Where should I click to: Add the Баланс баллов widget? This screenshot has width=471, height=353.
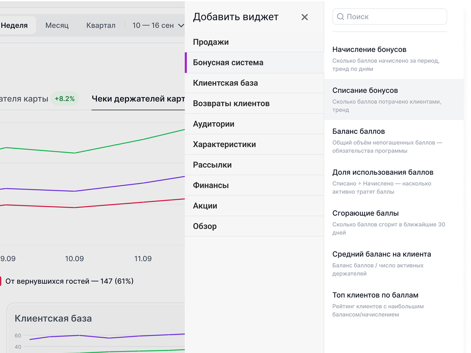[x=394, y=140]
